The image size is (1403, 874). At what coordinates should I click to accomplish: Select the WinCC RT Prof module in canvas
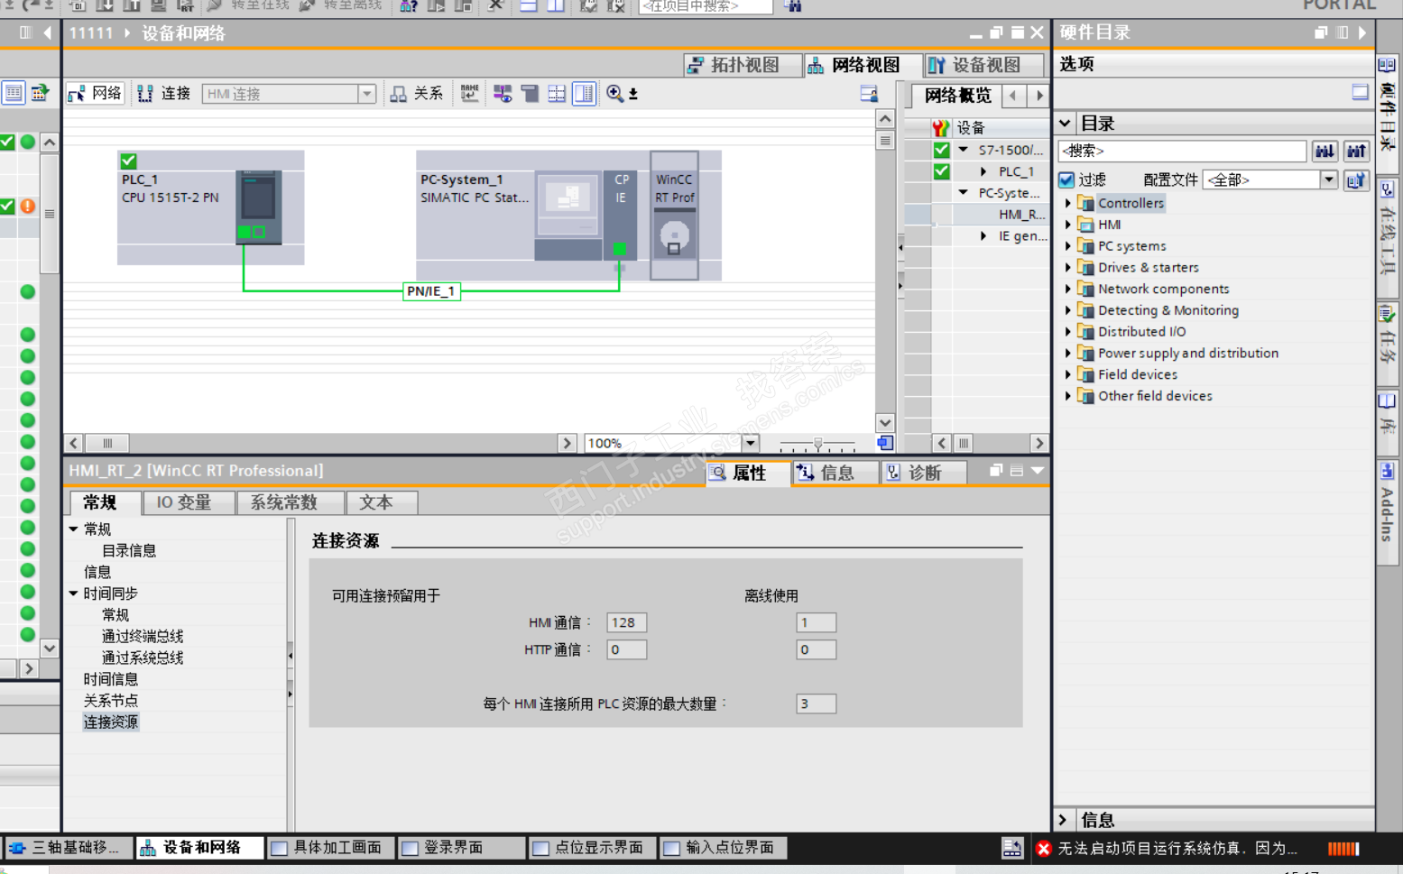674,215
